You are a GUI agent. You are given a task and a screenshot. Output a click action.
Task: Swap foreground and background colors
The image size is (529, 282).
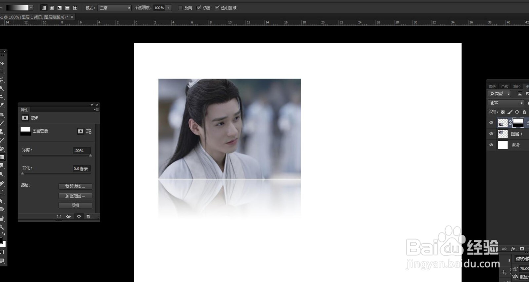(4, 233)
